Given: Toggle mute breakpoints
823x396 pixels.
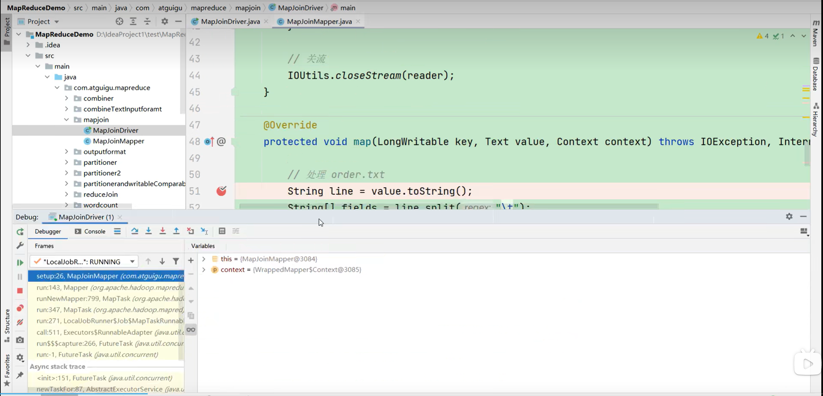Looking at the screenshot, I should coord(20,322).
